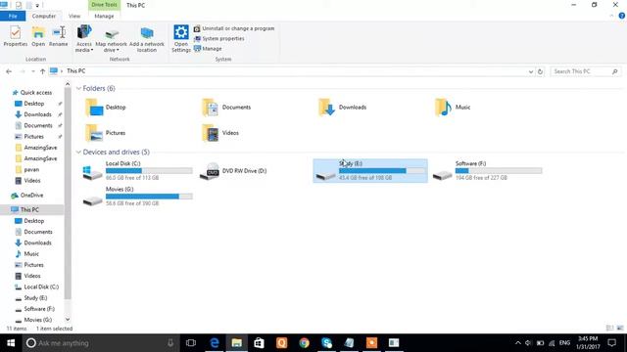Click Add a network location icon
Screen dimensions: 627x352
[147, 38]
